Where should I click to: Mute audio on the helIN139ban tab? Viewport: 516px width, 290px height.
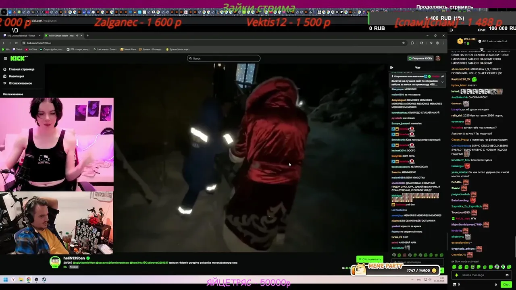point(77,35)
